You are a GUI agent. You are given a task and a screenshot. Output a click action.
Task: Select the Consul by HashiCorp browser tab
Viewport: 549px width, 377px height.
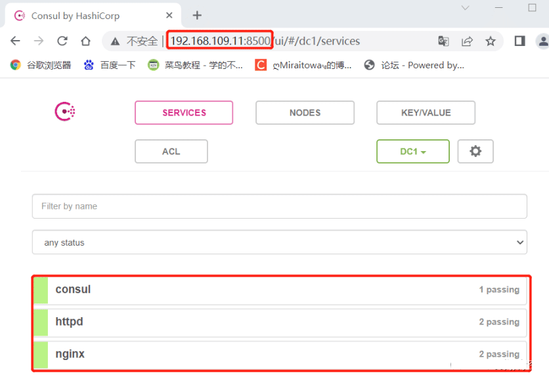tap(93, 16)
